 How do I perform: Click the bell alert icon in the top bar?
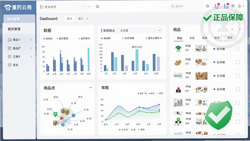(239, 6)
